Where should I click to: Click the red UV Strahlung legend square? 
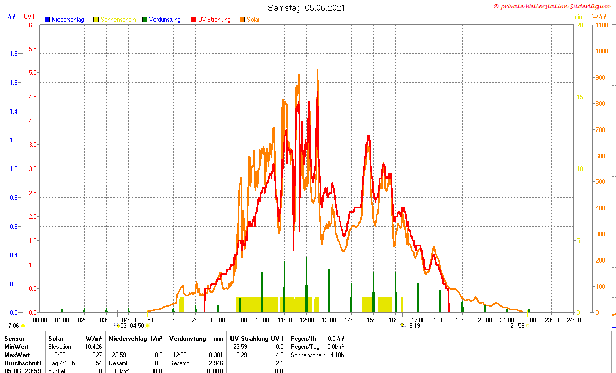[x=194, y=20]
